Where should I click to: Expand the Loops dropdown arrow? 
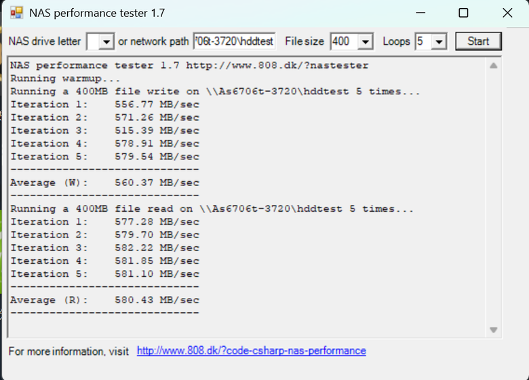coord(439,42)
